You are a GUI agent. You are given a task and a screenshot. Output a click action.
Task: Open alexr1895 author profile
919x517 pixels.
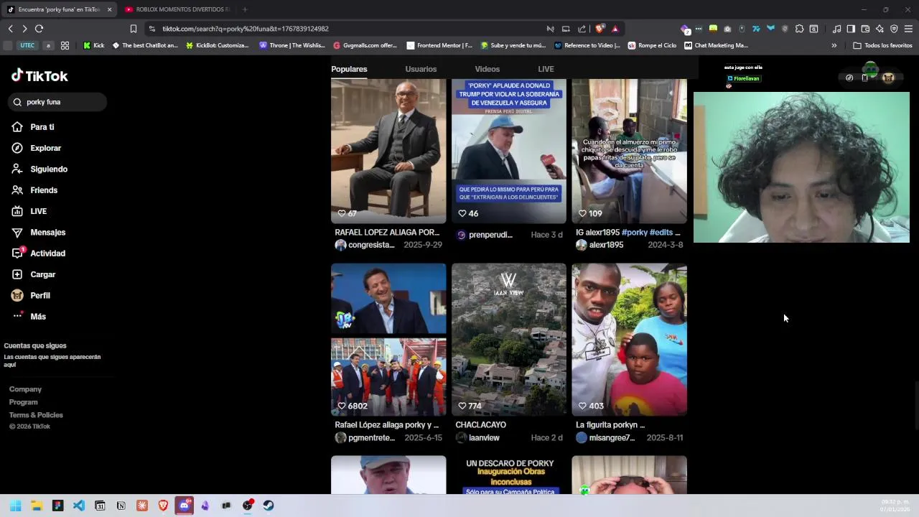pyautogui.click(x=600, y=245)
